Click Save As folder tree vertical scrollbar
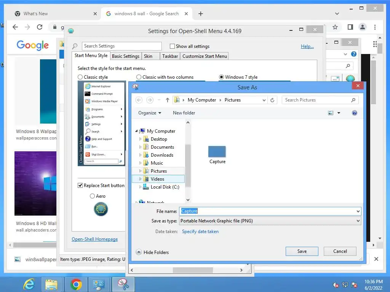Viewport: 390px width, 292px height. (x=188, y=165)
